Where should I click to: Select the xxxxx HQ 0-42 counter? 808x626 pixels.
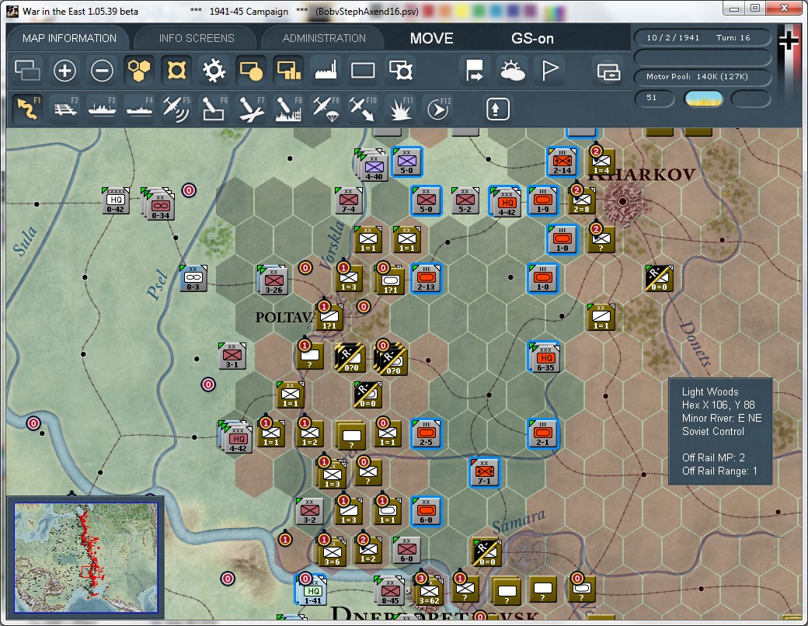[116, 200]
